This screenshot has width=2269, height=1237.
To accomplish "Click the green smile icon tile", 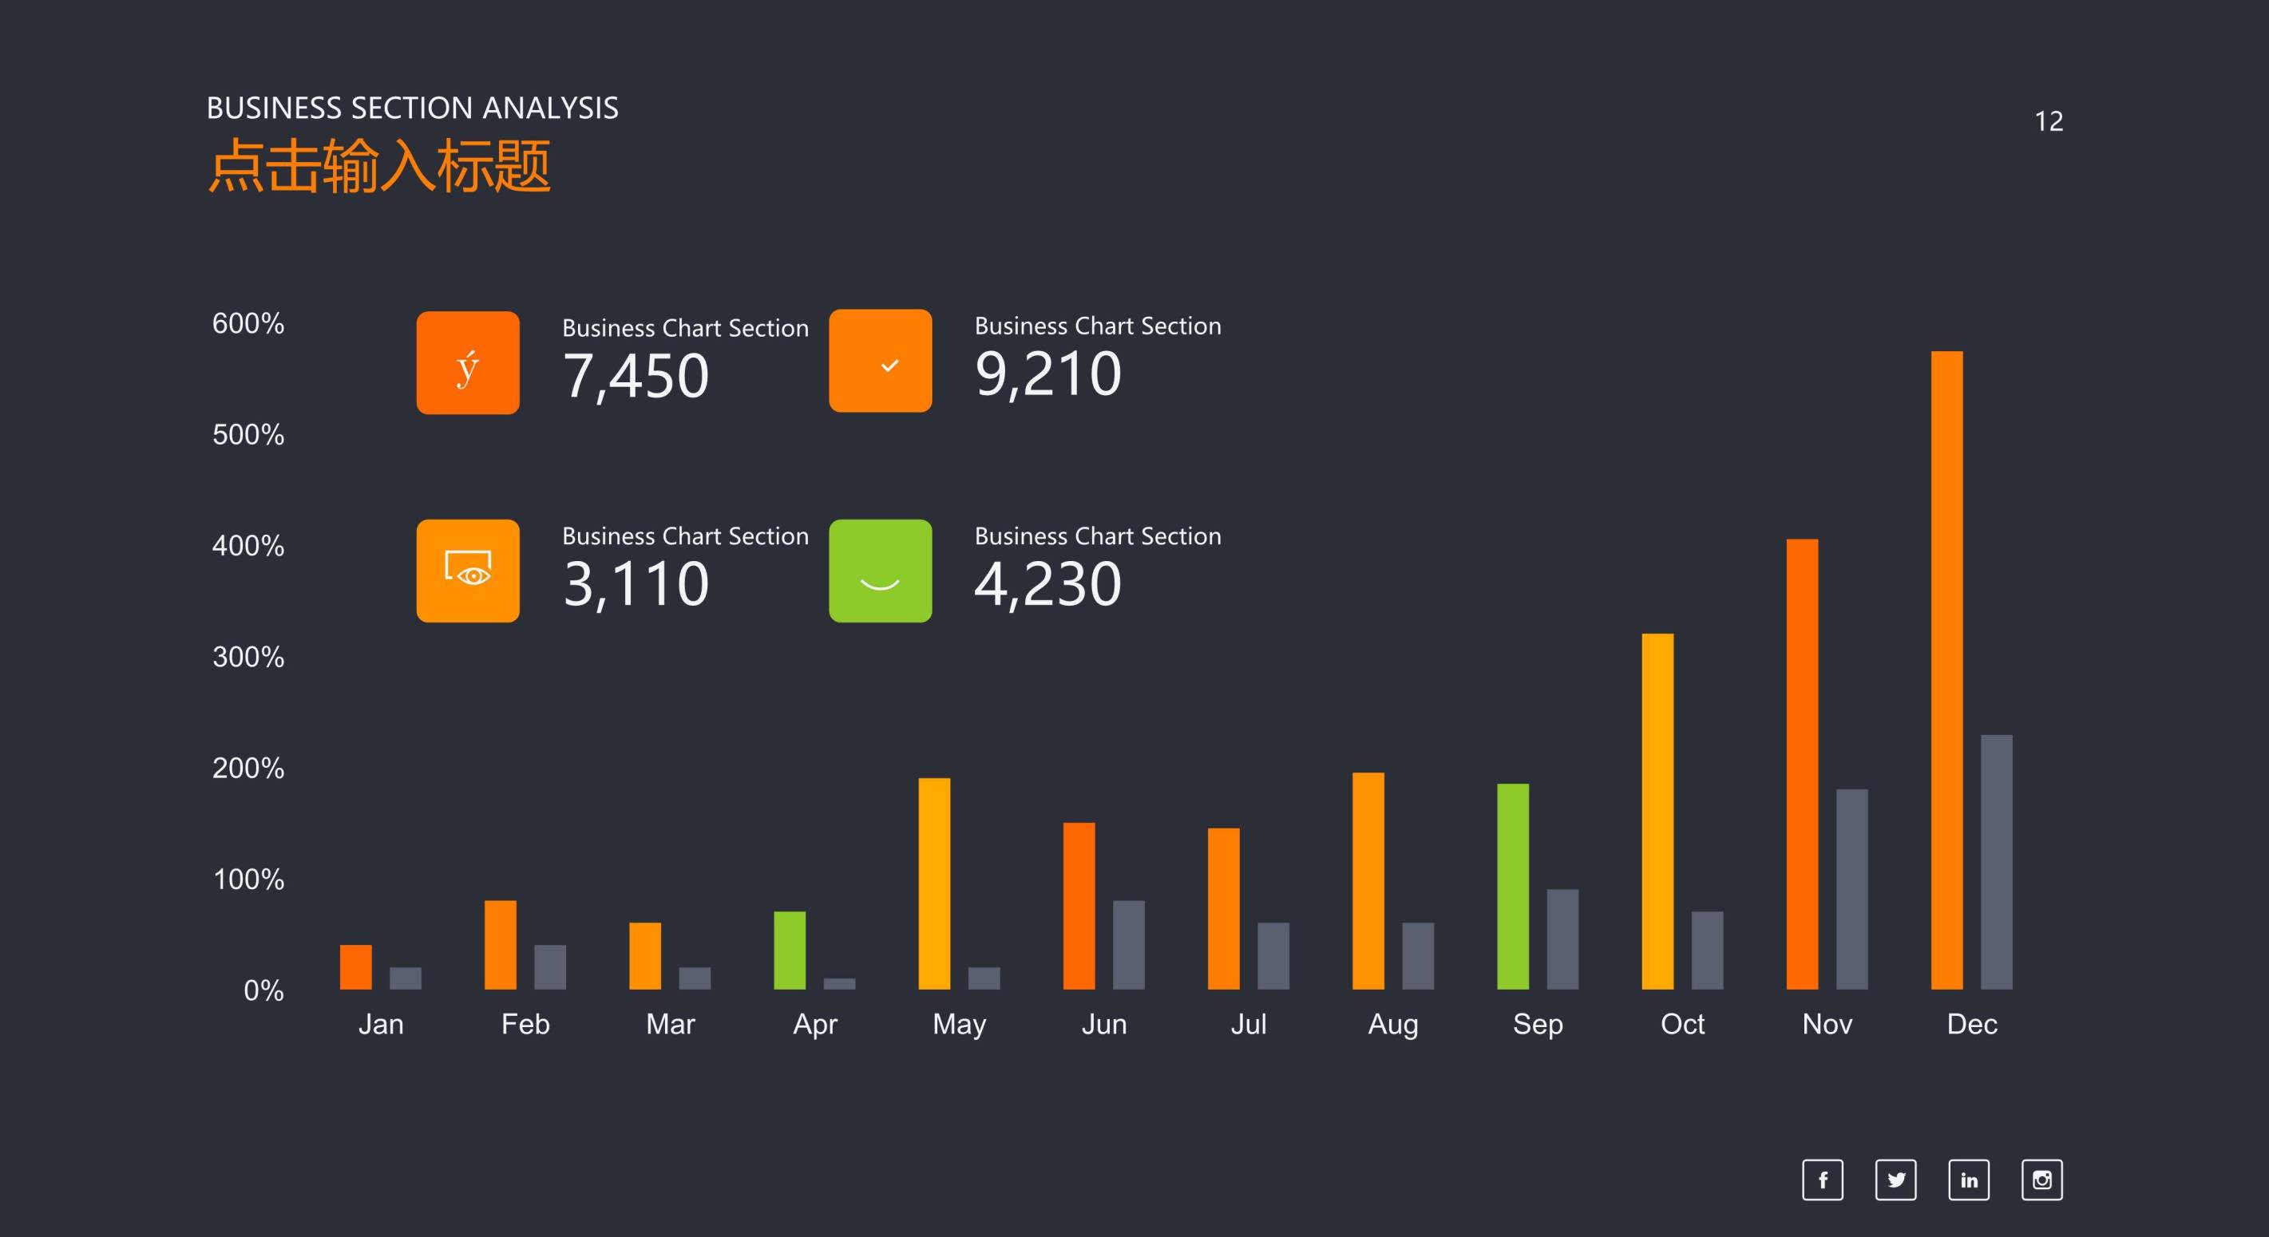I will point(880,571).
